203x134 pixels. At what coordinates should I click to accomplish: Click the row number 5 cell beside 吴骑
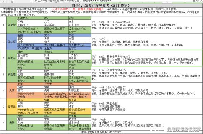click(3, 90)
